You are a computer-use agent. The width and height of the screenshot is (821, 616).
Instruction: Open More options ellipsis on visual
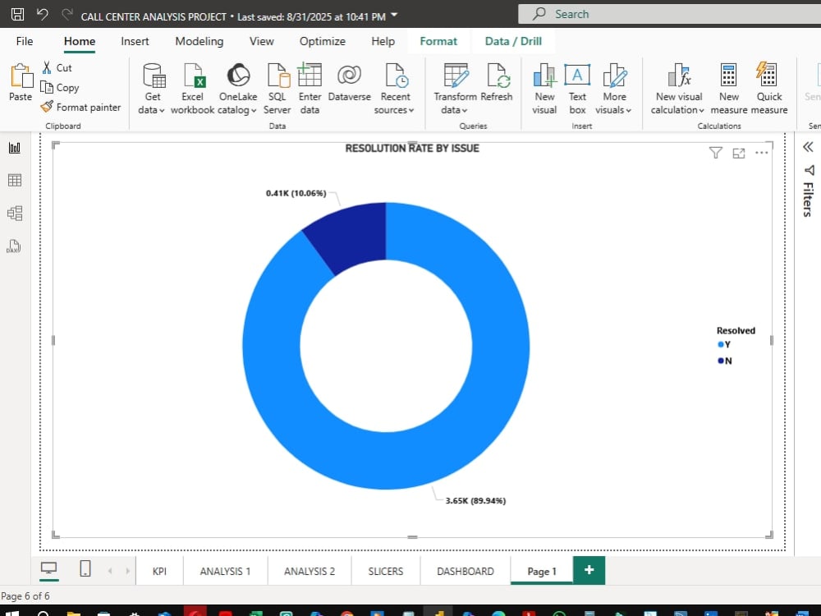[x=761, y=153]
